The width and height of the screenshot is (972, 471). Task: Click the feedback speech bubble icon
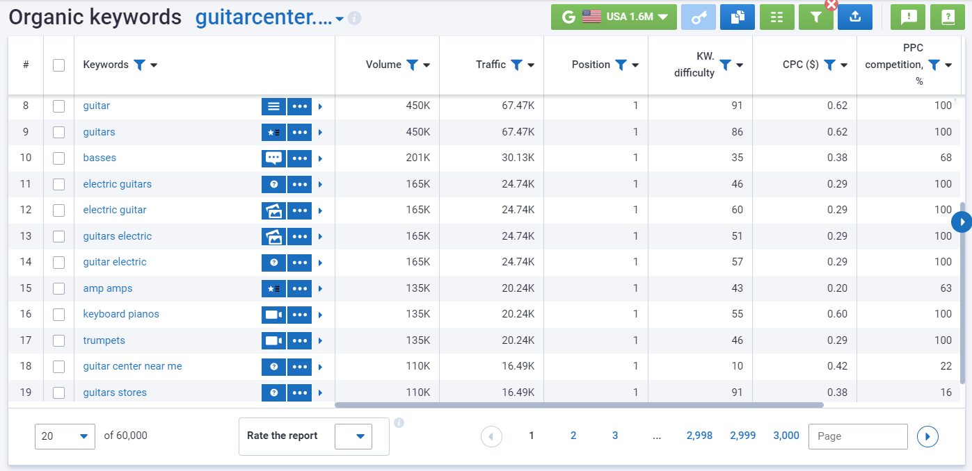[x=908, y=17]
